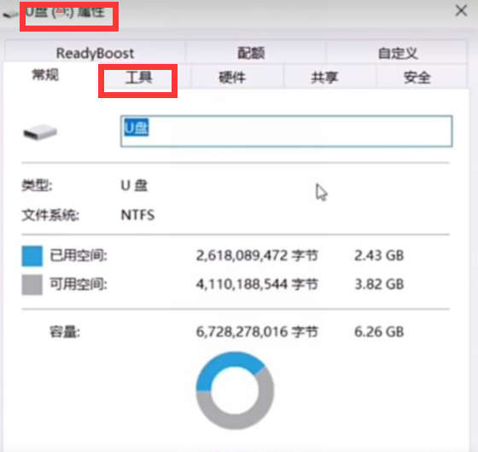Open the ReadyBoost tab
The height and width of the screenshot is (452, 478).
click(x=95, y=53)
